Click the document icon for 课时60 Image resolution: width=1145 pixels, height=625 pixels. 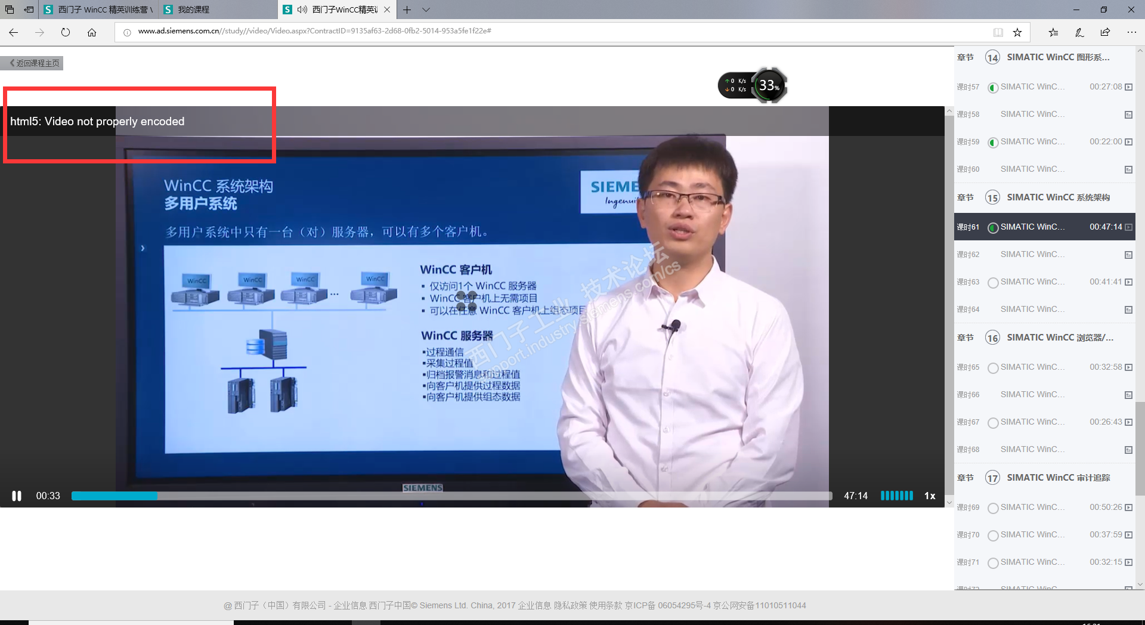[x=1128, y=169]
